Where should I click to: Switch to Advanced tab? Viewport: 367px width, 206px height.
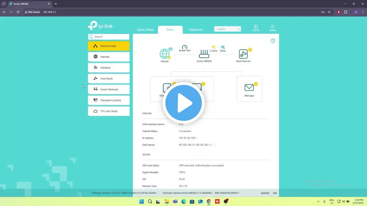tap(195, 30)
